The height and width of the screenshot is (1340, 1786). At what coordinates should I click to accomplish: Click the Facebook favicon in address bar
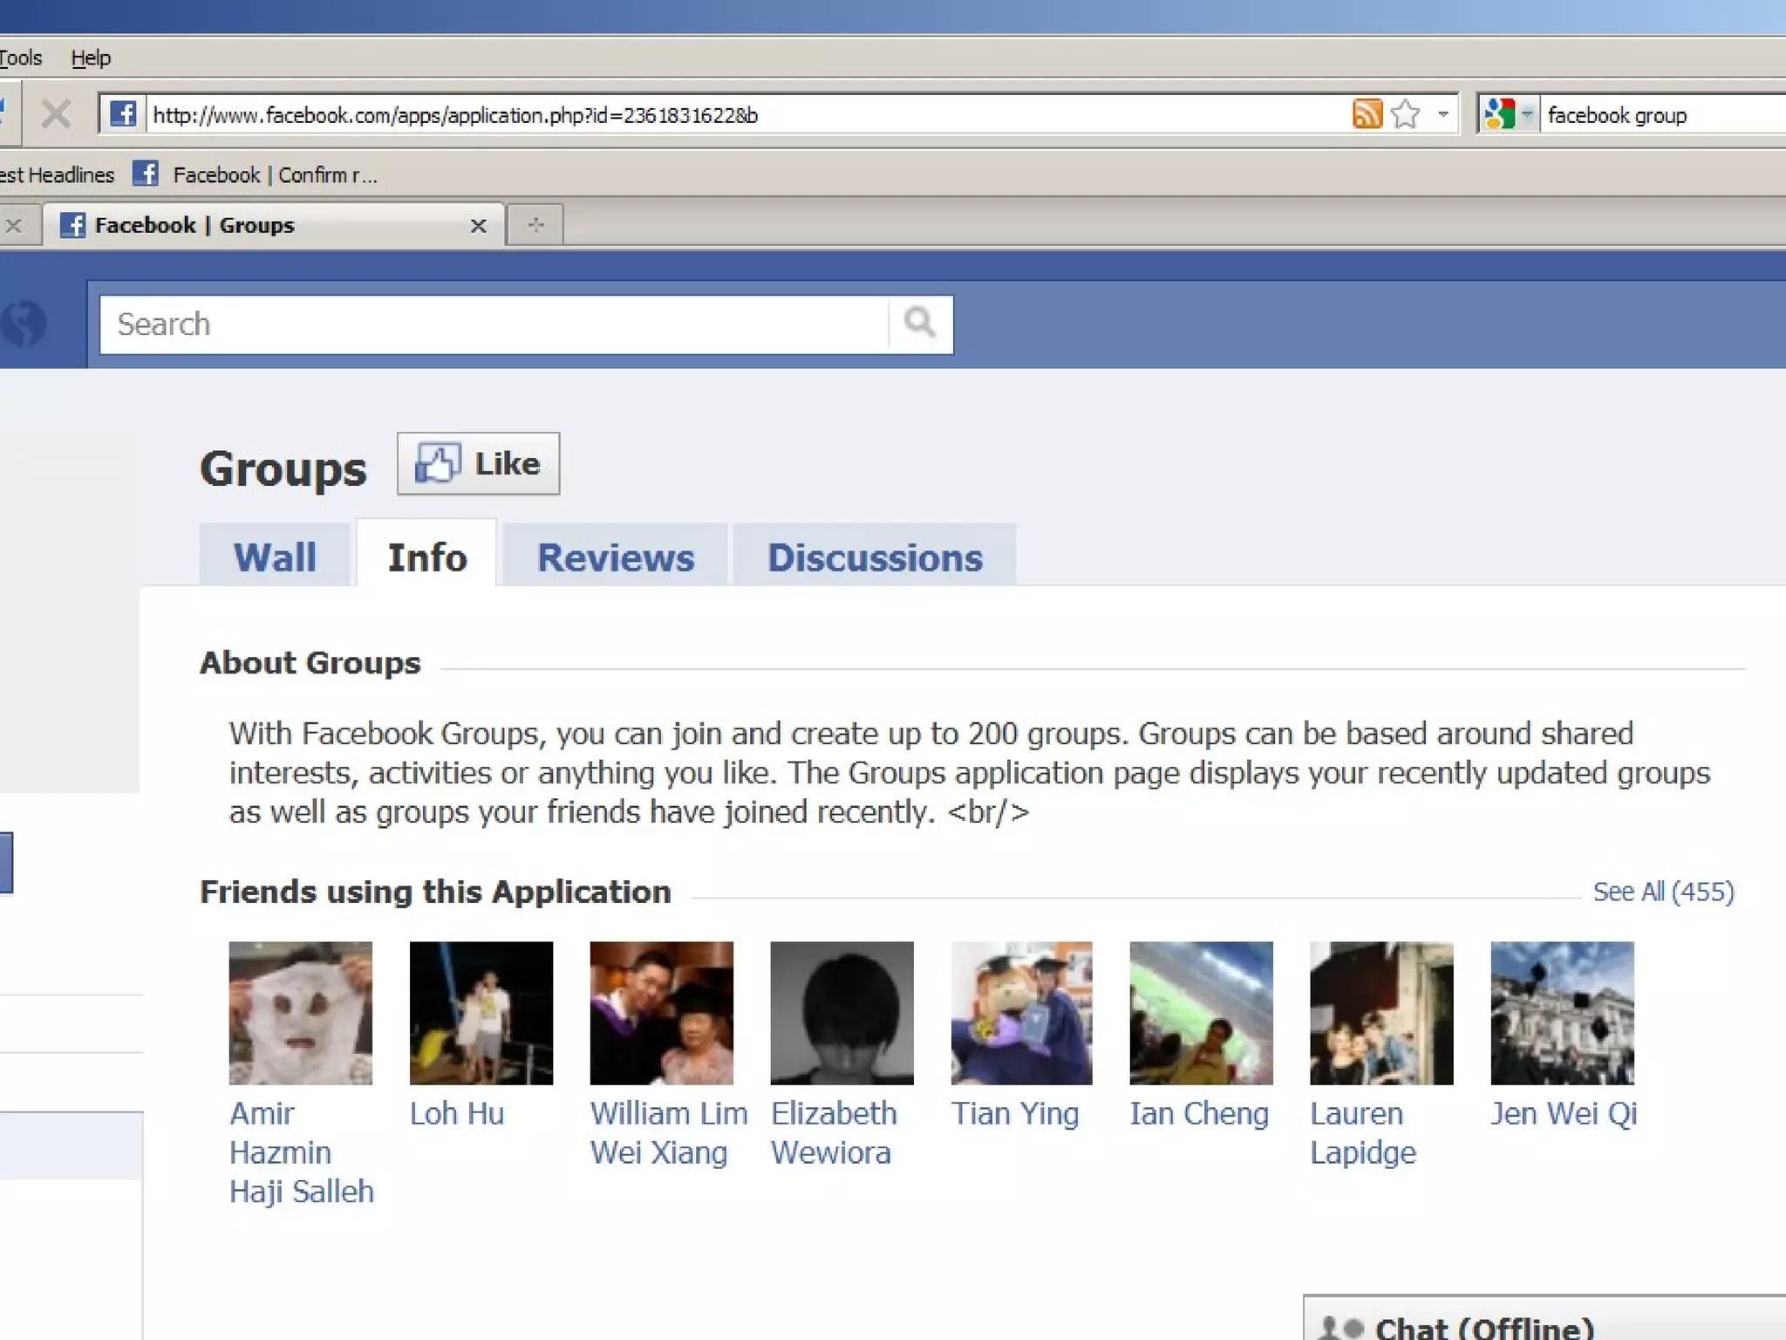click(x=123, y=114)
